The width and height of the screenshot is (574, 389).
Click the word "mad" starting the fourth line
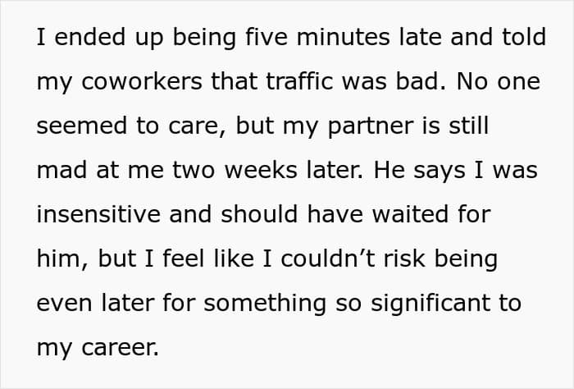click(x=61, y=170)
